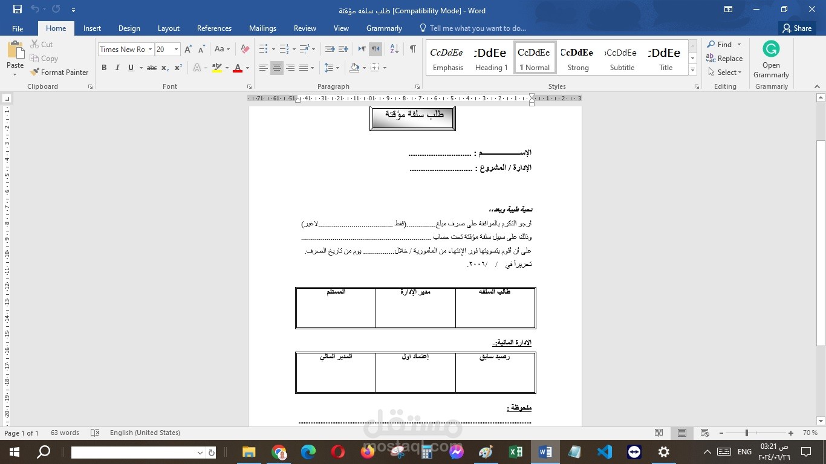Open the font size dropdown
826x464 pixels.
(x=176, y=50)
